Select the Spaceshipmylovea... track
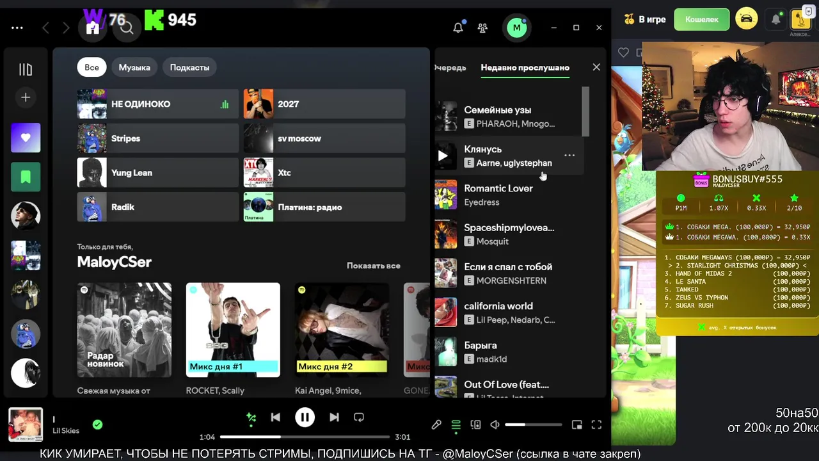Image resolution: width=819 pixels, height=461 pixels. (x=509, y=234)
